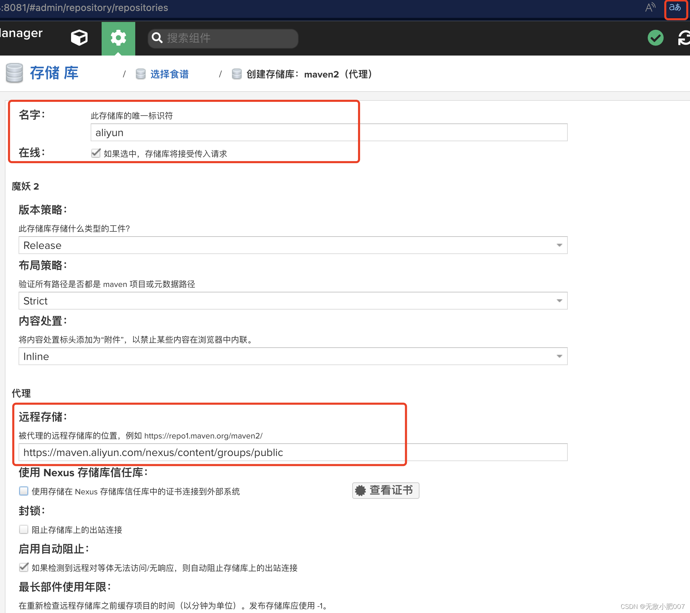Open the Browse cube icon
The image size is (690, 613).
[x=79, y=38]
